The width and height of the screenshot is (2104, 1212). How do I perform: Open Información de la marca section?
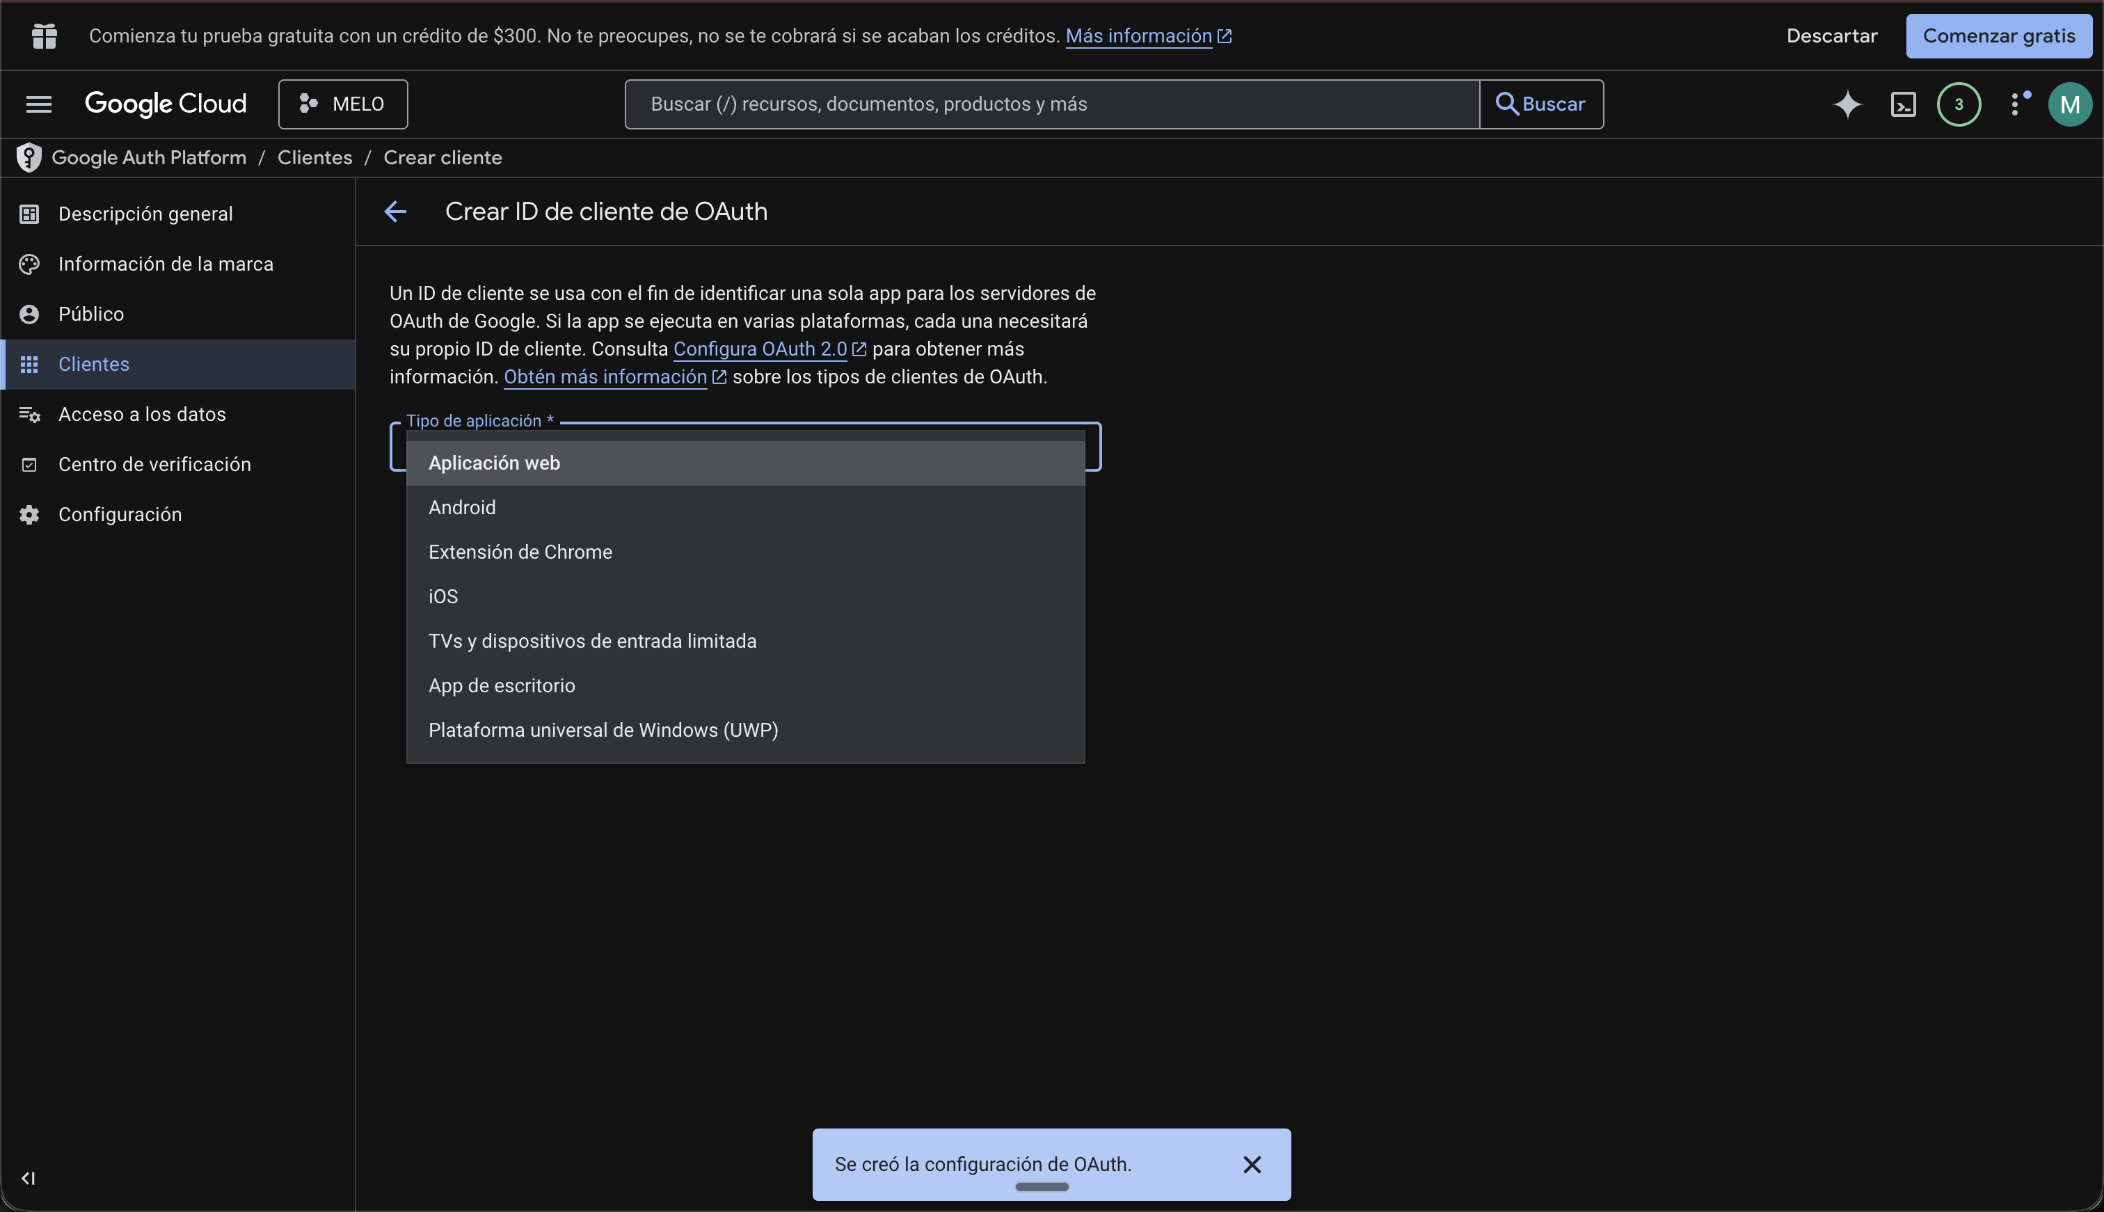pyautogui.click(x=166, y=264)
